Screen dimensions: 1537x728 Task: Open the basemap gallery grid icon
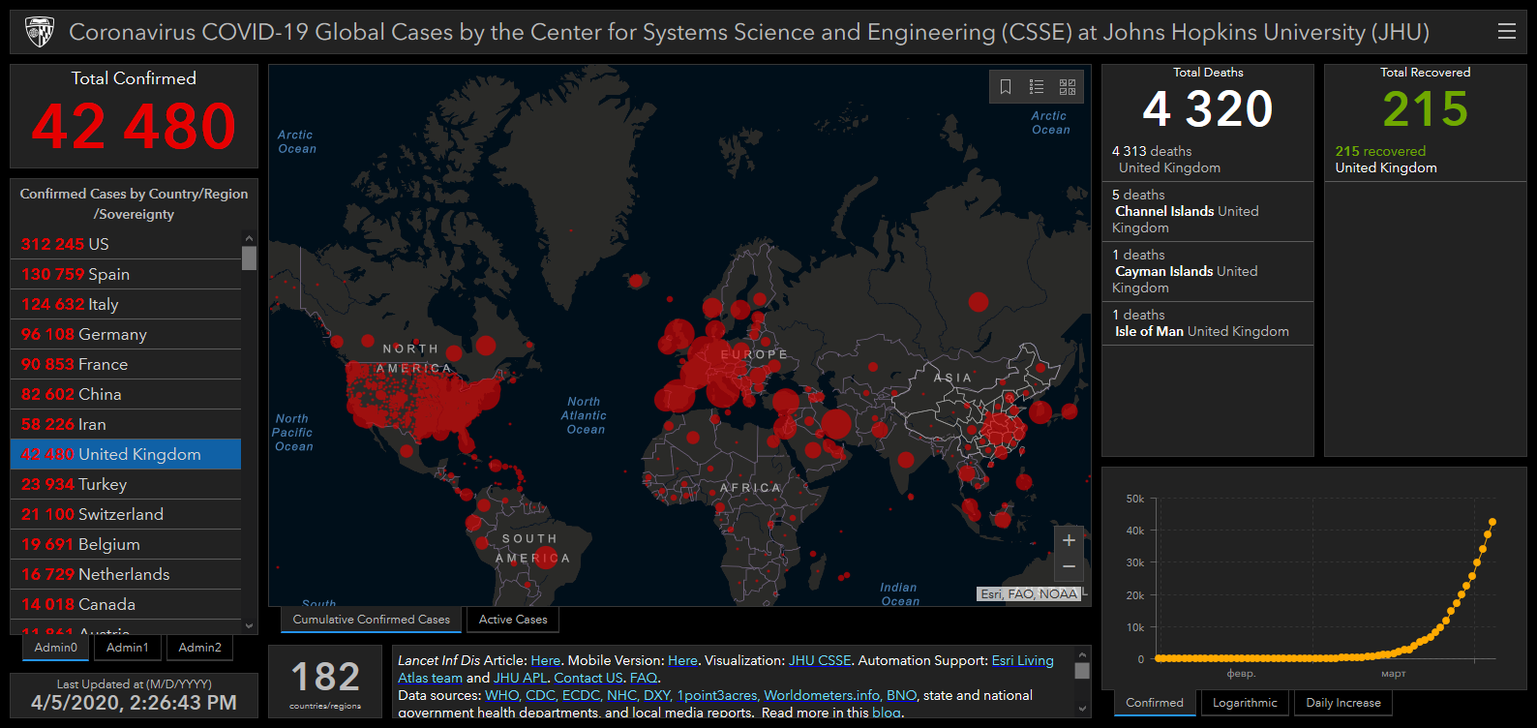1068,87
